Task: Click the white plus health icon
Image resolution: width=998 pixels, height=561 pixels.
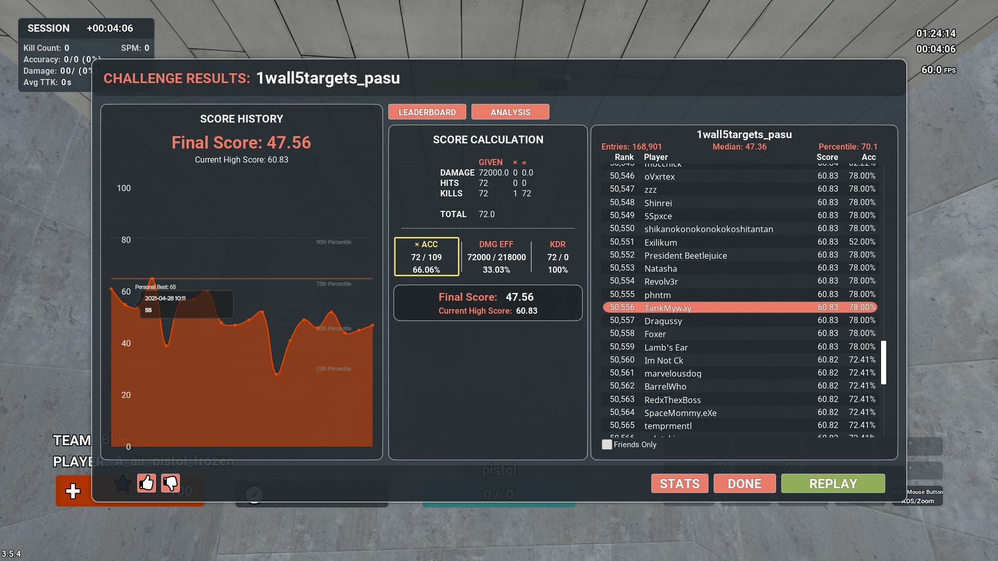Action: 73,491
